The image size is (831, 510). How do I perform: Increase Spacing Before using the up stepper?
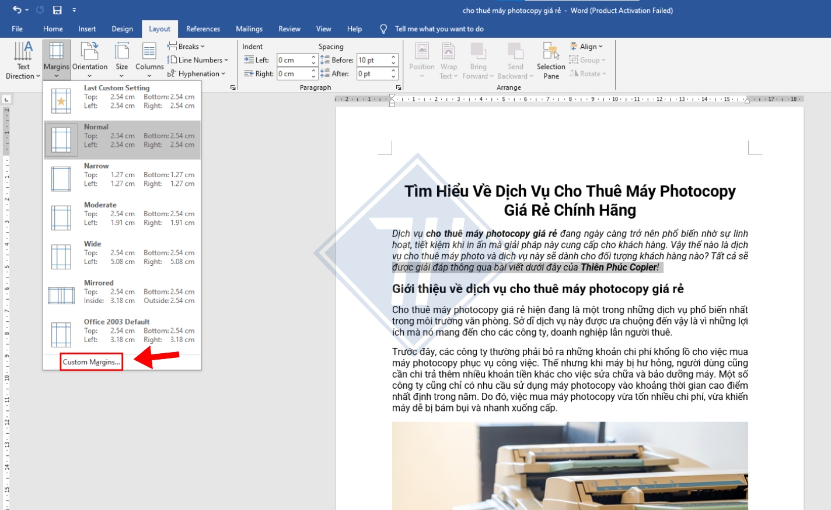tap(393, 56)
